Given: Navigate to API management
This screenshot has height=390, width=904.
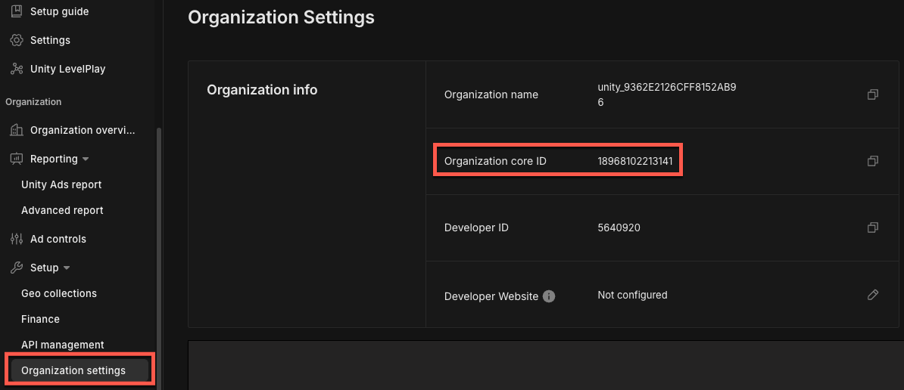Looking at the screenshot, I should 63,345.
